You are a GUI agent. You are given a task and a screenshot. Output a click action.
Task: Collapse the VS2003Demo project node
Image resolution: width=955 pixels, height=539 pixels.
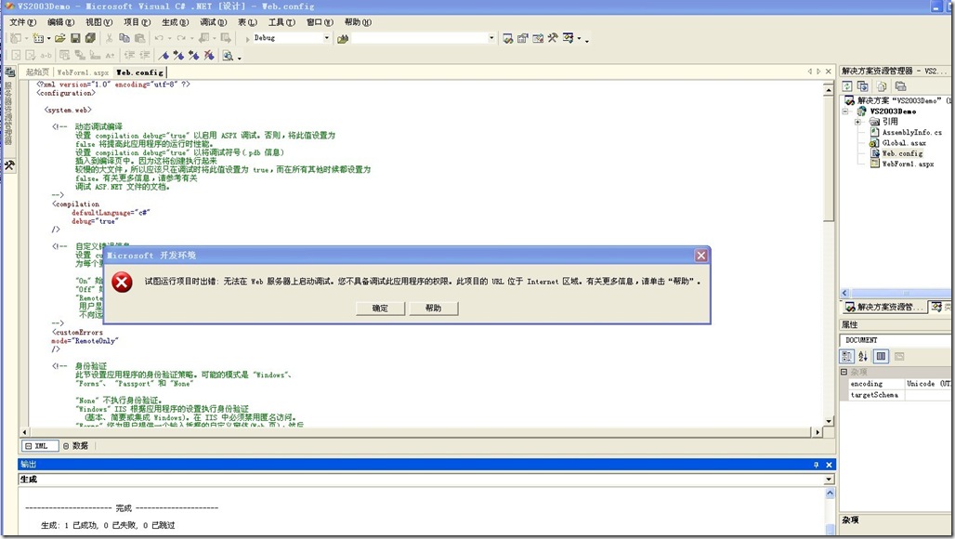click(x=845, y=112)
